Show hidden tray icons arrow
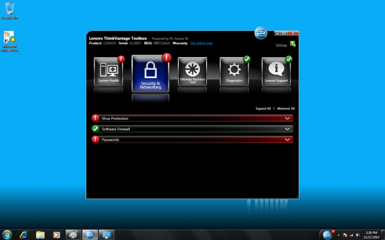 pos(338,235)
